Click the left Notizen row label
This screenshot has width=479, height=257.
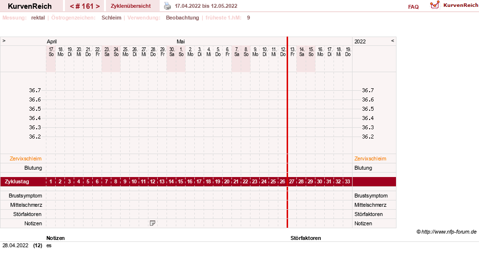pos(33,223)
